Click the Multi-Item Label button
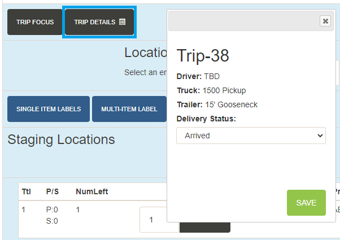This screenshot has width=340, height=240. [129, 109]
